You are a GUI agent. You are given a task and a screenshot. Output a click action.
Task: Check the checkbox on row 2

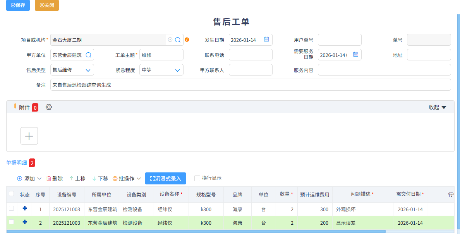[11, 222]
